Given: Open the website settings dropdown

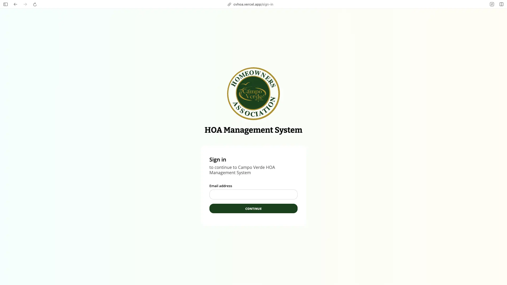Looking at the screenshot, I should pyautogui.click(x=492, y=4).
